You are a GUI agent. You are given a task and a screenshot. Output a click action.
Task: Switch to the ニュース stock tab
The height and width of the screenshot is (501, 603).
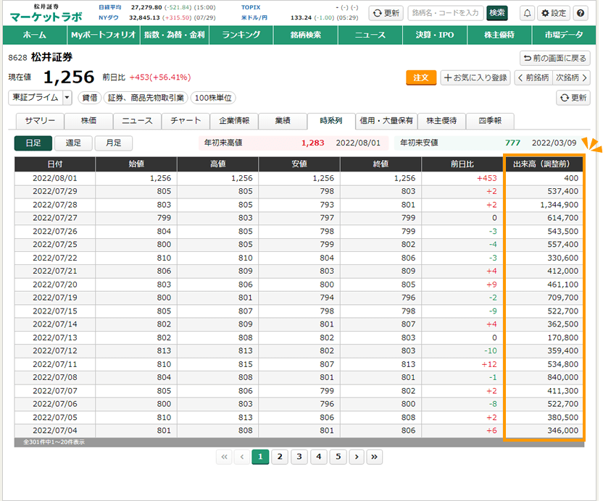137,121
